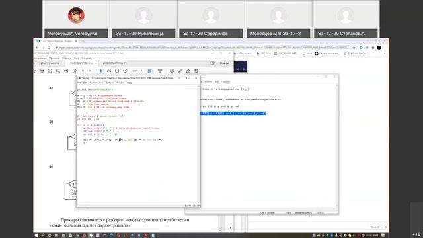Image resolution: width=423 pixels, height=238 pixels.
Task: Open Справка menu in Notepad window
Action: point(225,81)
